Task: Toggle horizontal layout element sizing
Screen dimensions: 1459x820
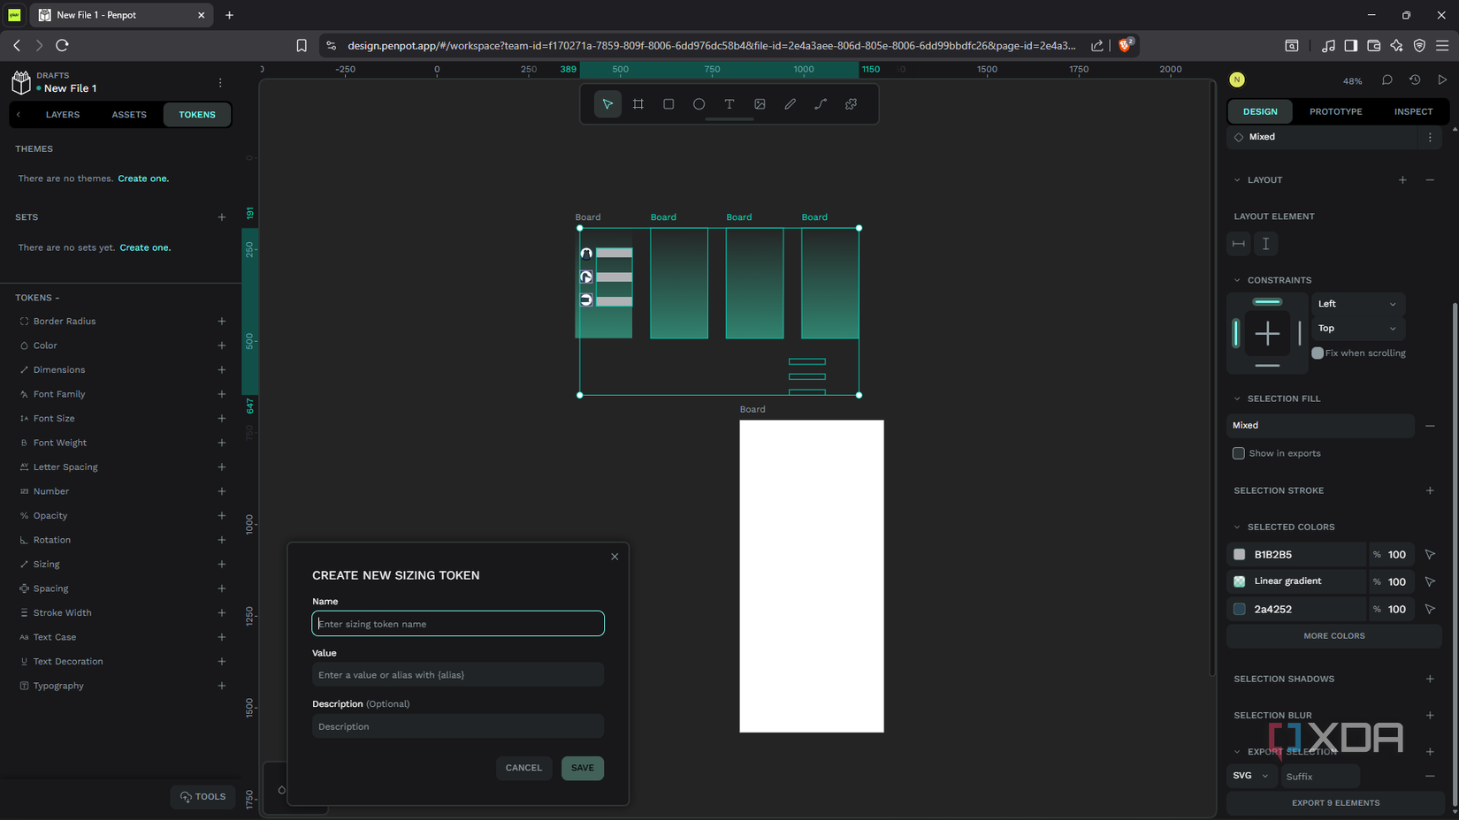Action: tap(1239, 244)
